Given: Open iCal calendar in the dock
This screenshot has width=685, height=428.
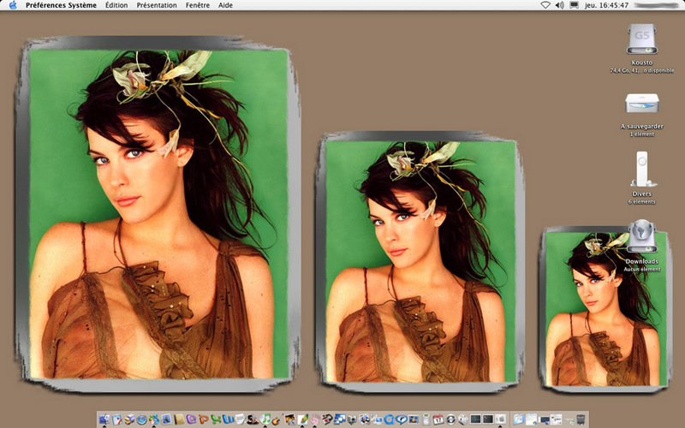Looking at the screenshot, I should (x=438, y=419).
